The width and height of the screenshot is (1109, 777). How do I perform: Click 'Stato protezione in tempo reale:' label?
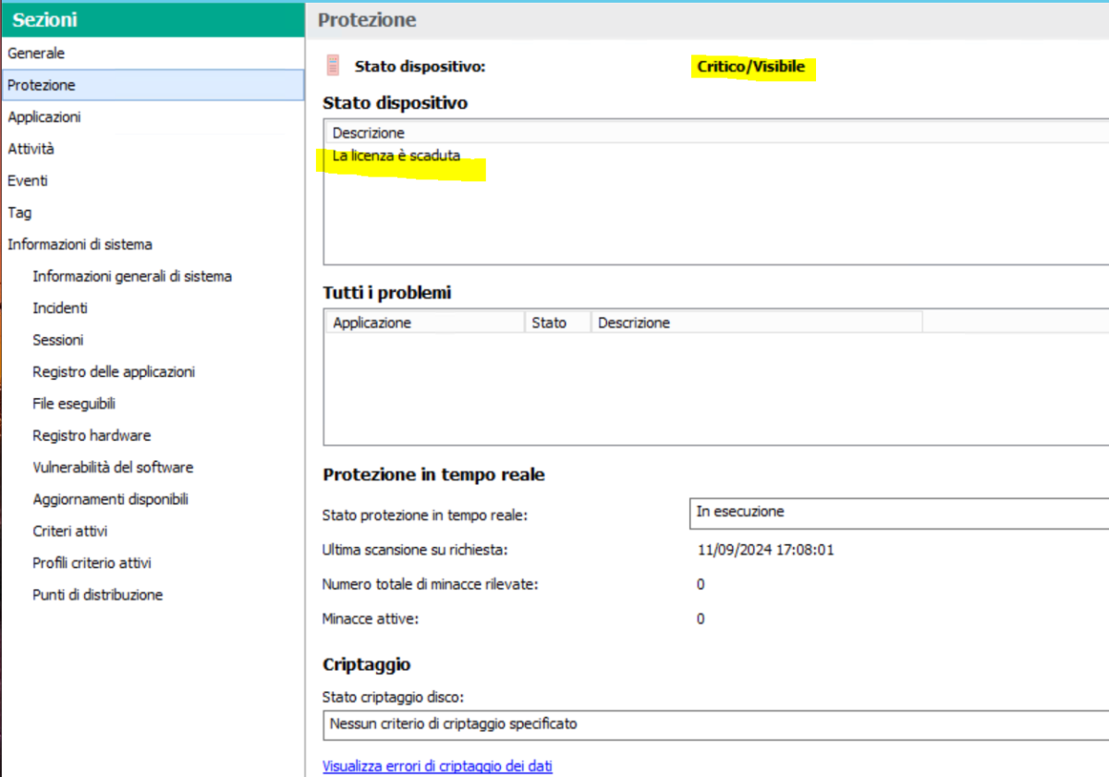(x=425, y=516)
